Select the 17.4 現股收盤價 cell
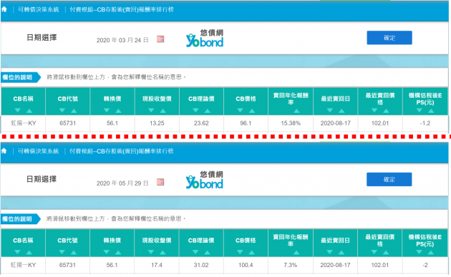The width and height of the screenshot is (451, 277). pos(157,265)
